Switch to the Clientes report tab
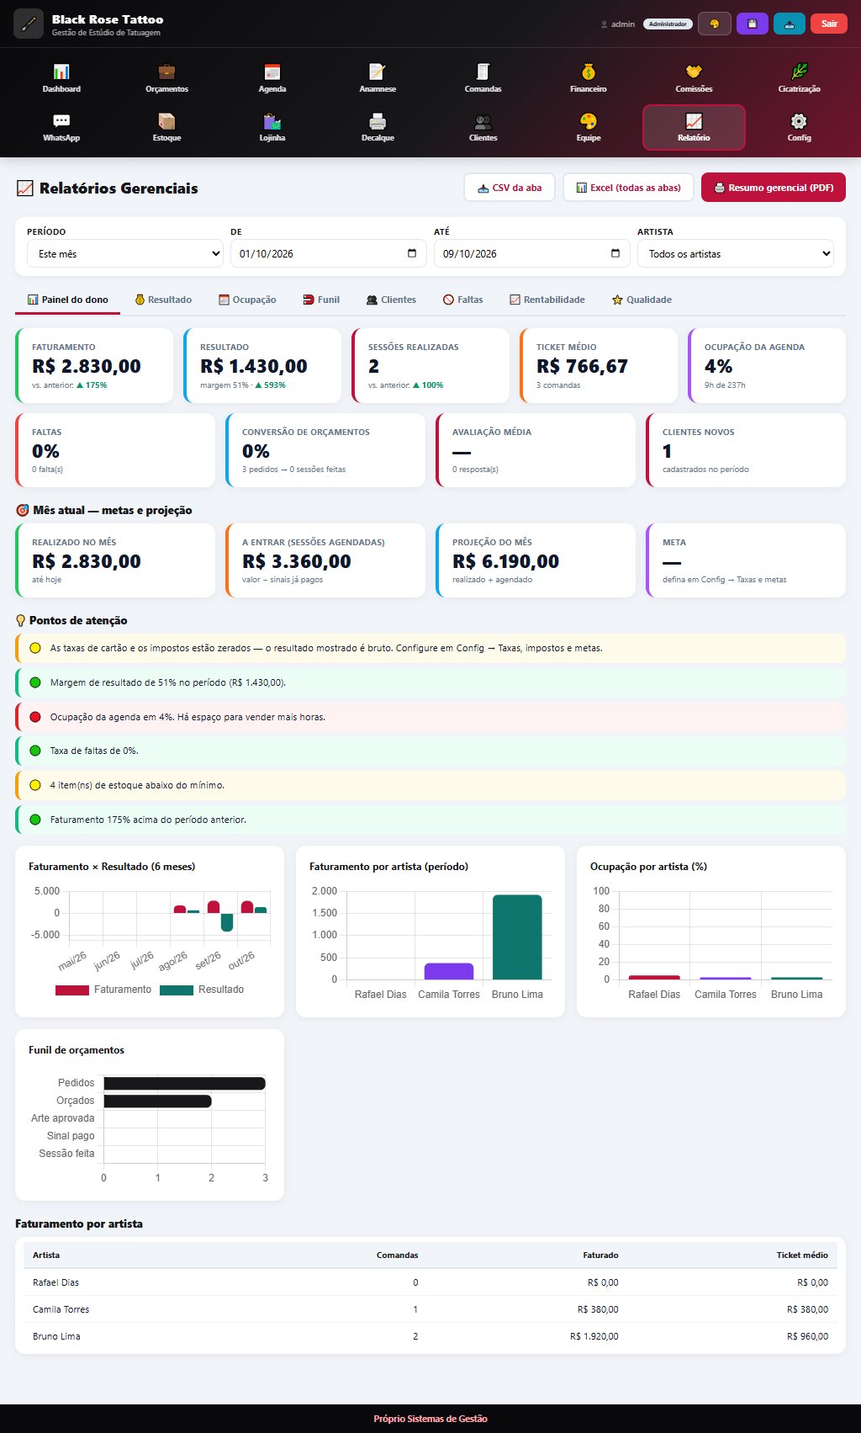Screen dimensions: 861x1433 coord(391,300)
